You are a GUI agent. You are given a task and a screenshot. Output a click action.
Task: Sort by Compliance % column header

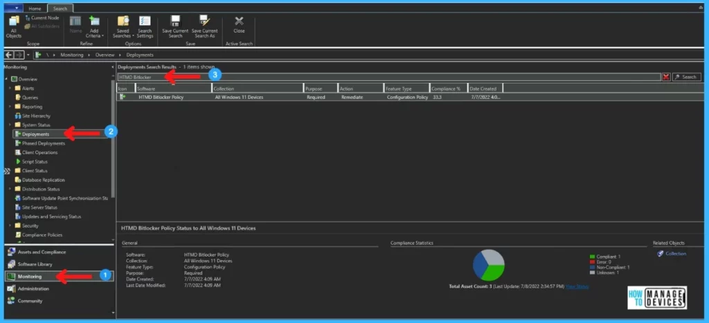click(x=449, y=89)
